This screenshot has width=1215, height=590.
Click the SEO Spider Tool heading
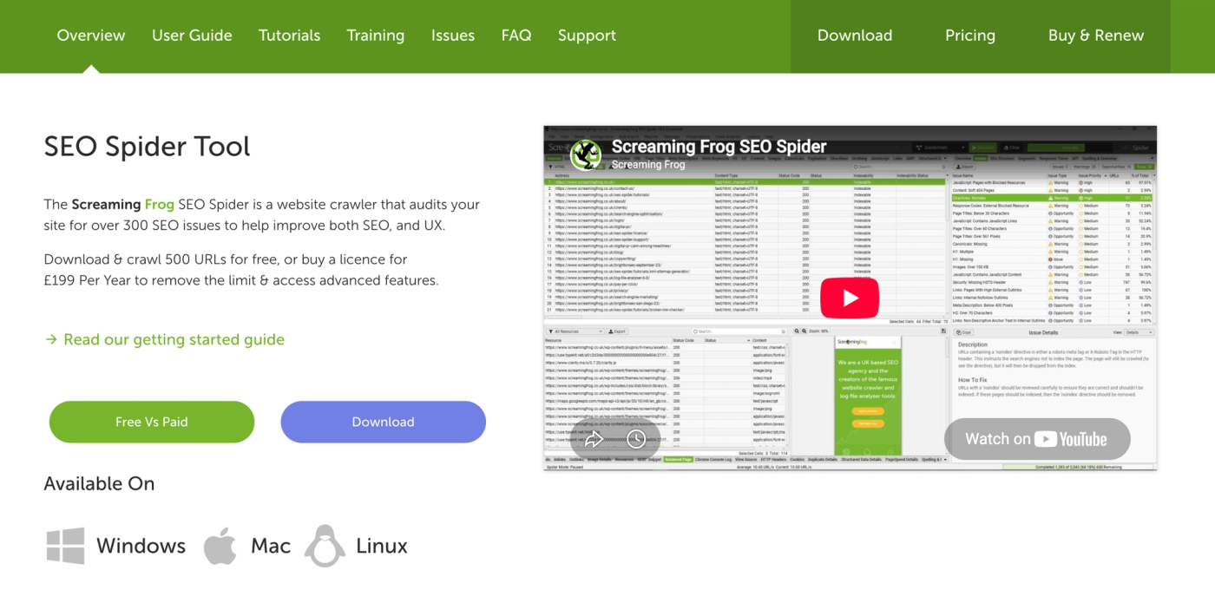148,147
